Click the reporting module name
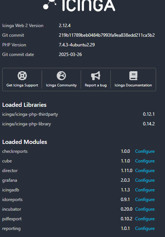Viewport: 165px width, 237px height. coord(12,229)
